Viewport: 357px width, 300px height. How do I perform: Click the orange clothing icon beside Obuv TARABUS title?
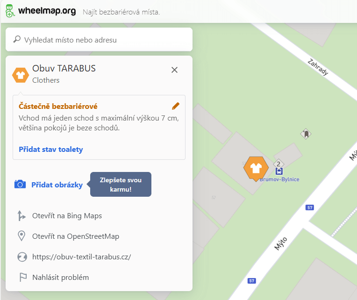coord(21,74)
